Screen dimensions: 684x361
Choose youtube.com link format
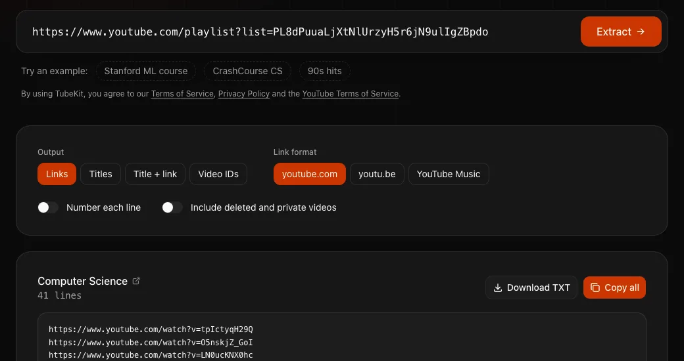pyautogui.click(x=309, y=174)
